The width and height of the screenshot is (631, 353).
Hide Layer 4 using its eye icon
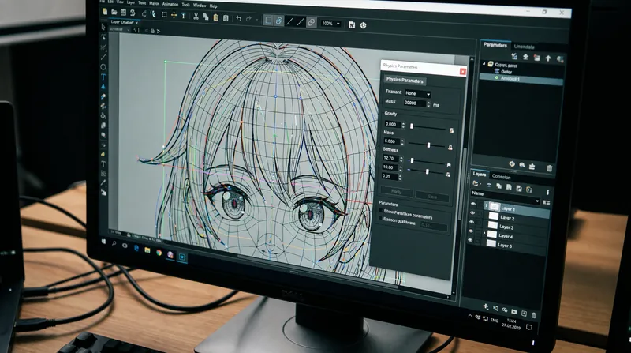coord(471,231)
